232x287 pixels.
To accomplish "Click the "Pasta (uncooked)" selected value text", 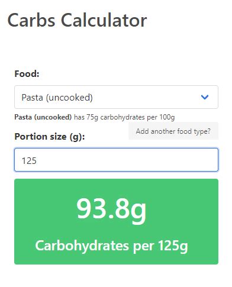I will [x=57, y=98].
